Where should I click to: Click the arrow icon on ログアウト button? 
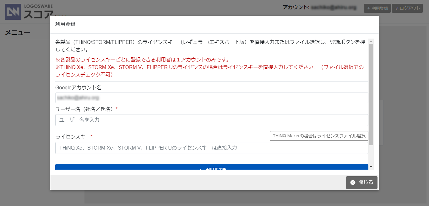(x=396, y=8)
